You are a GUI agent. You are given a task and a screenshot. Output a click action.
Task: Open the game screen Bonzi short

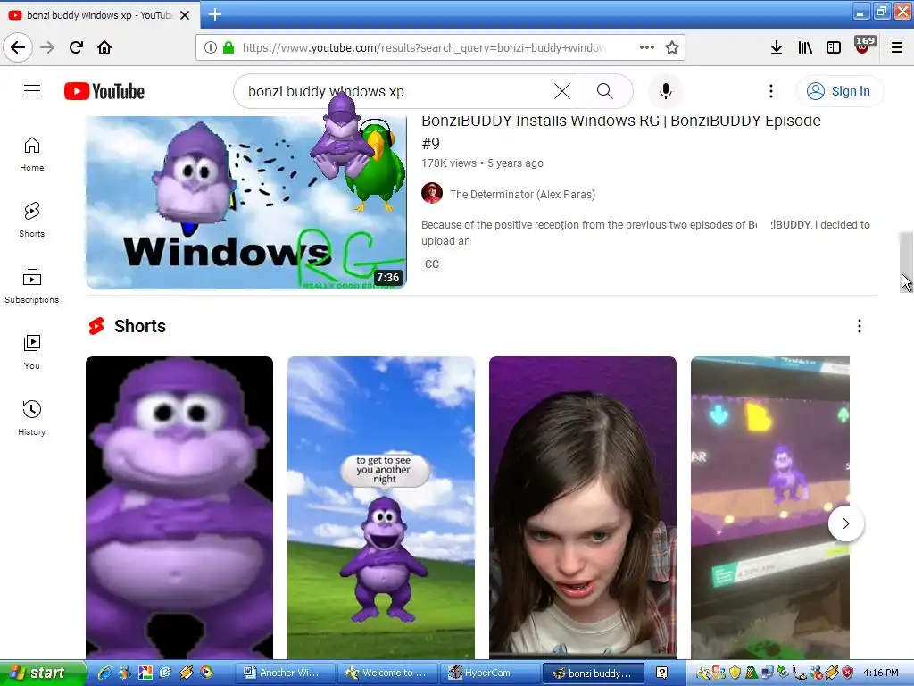(x=770, y=507)
